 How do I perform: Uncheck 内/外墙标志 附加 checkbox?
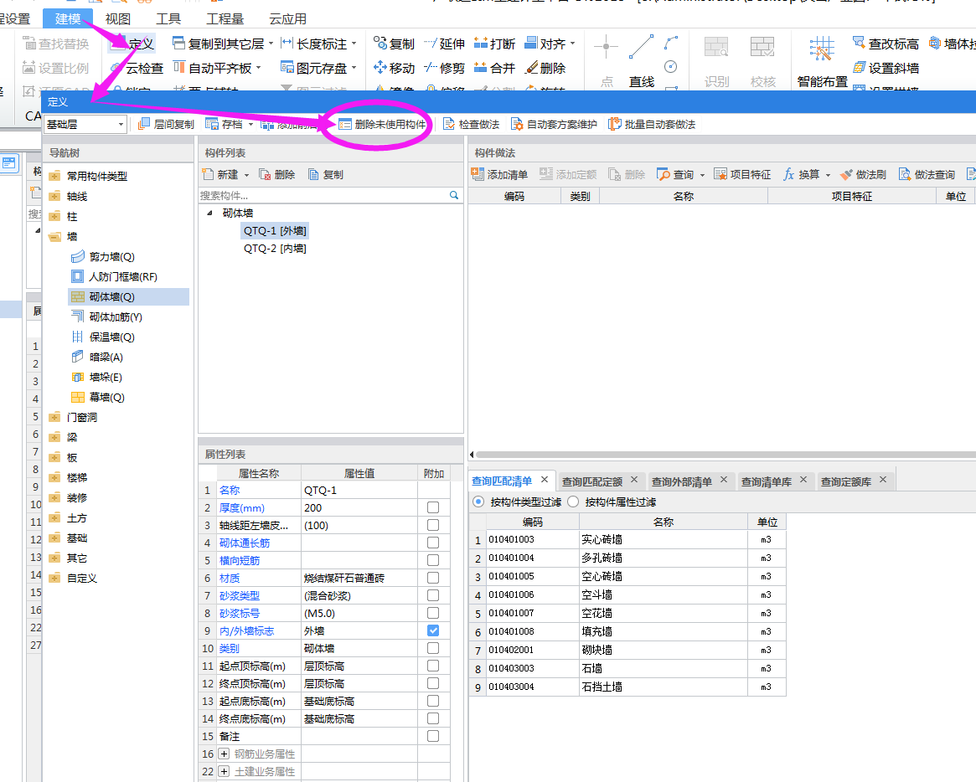[433, 630]
